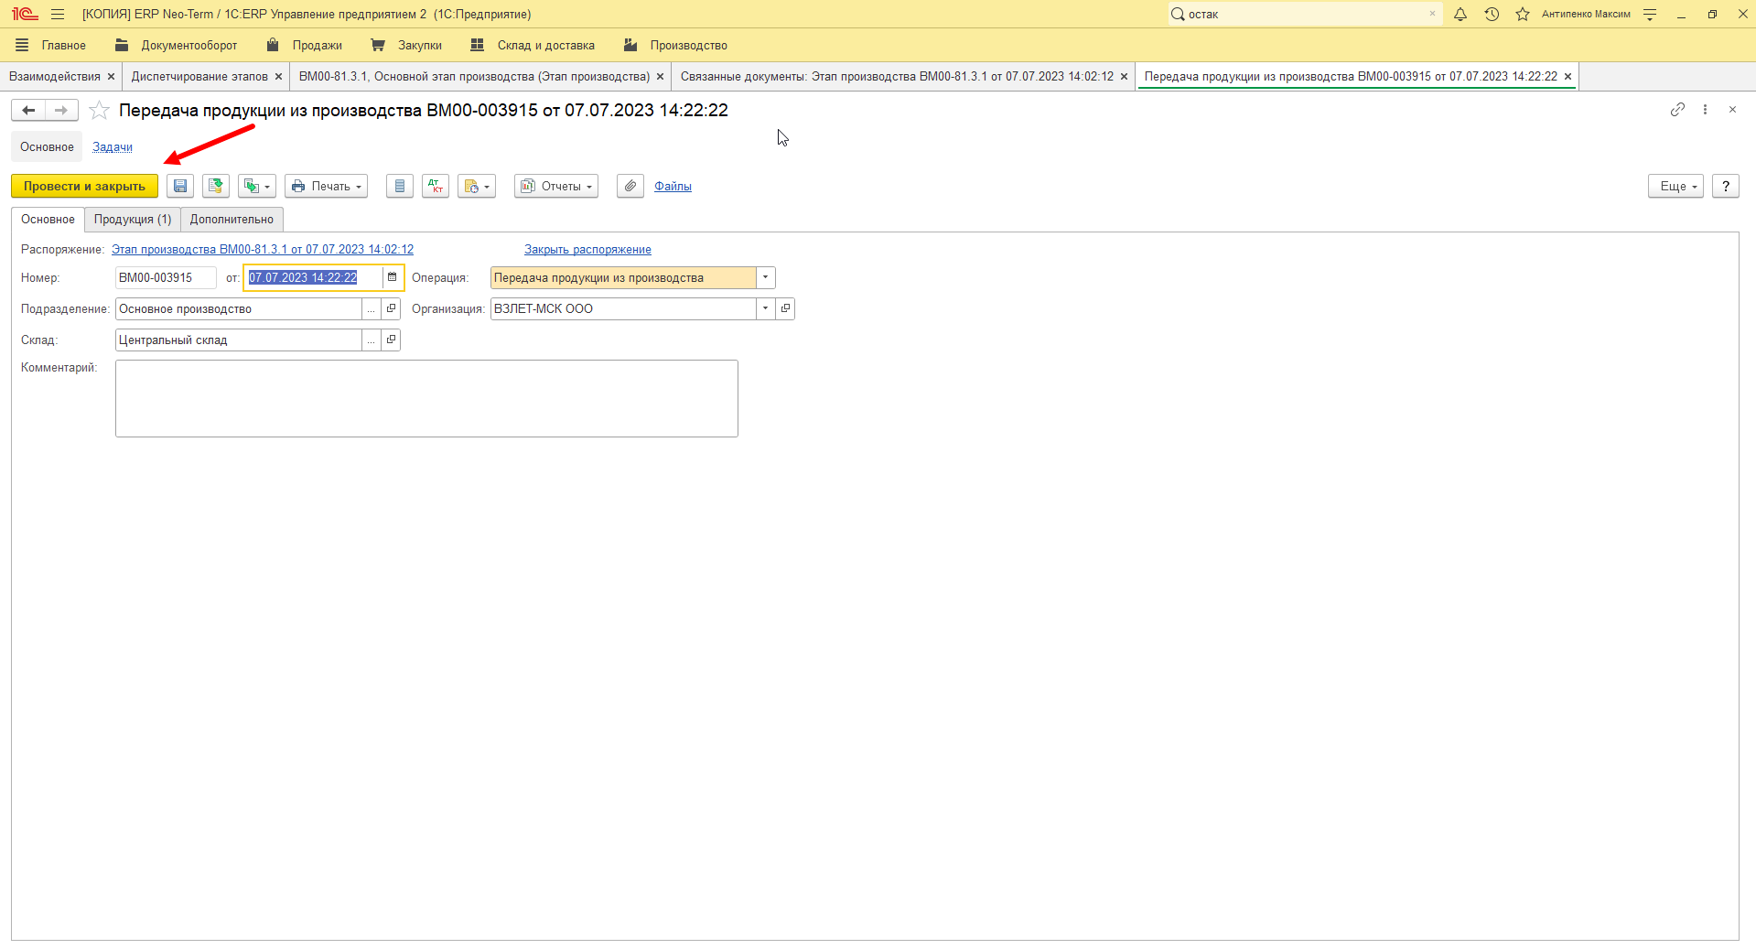
Task: Open linked Этап производства ВМ00-81.3.1 document
Action: 263,249
